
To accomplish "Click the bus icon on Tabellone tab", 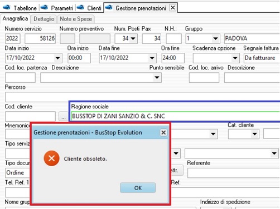I will coord(7,8).
